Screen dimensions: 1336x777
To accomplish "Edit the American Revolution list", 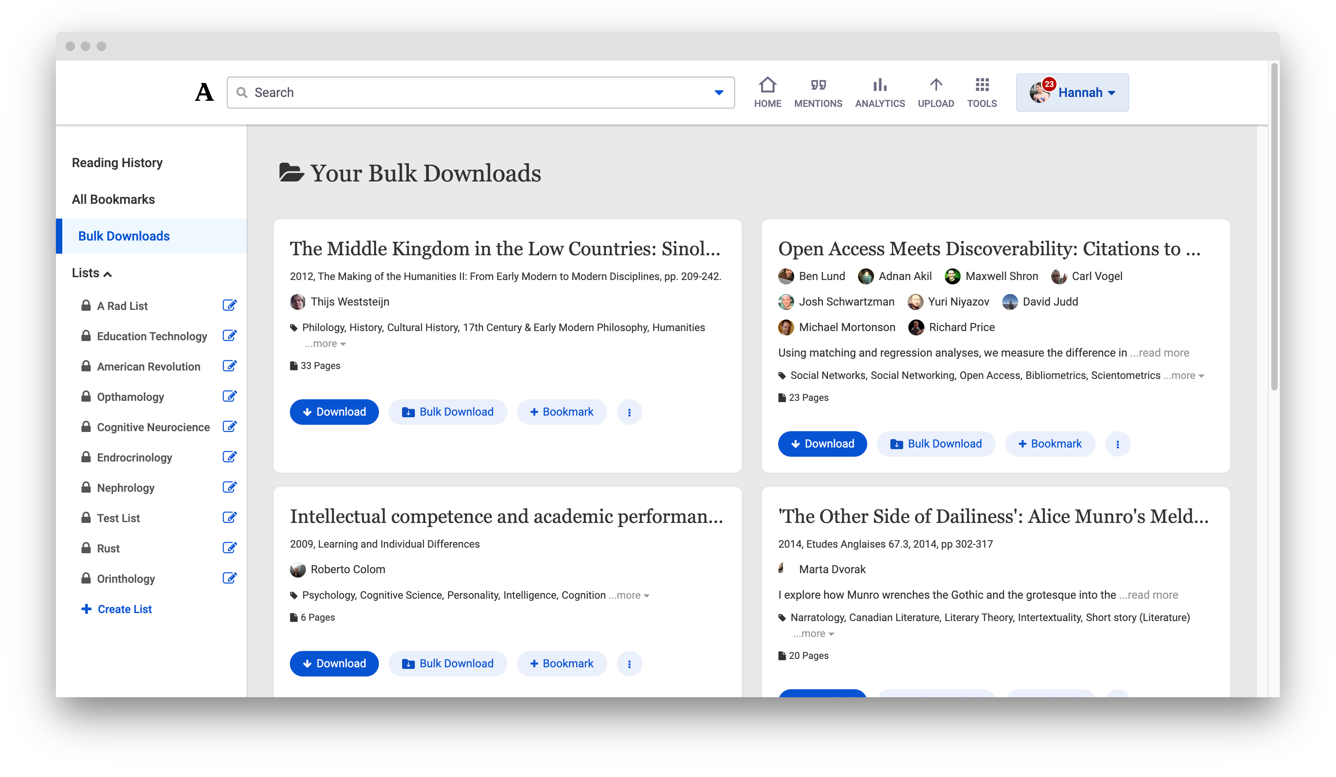I will click(x=230, y=366).
